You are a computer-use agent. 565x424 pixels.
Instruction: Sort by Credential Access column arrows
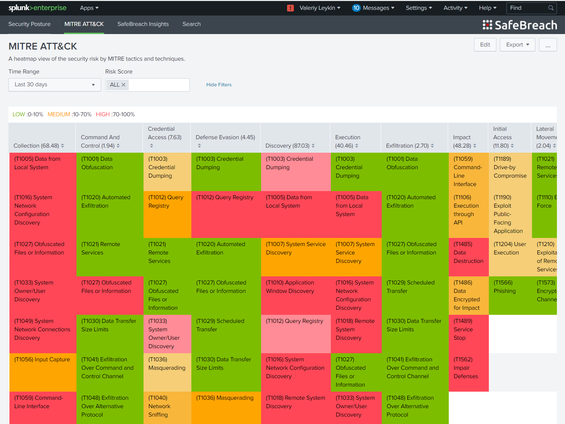point(152,146)
